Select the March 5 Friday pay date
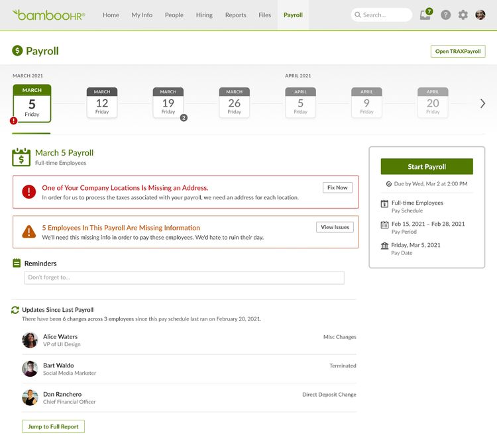The height and width of the screenshot is (441, 497). tap(32, 103)
